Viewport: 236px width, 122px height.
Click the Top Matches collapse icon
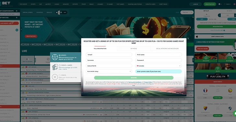17,18
